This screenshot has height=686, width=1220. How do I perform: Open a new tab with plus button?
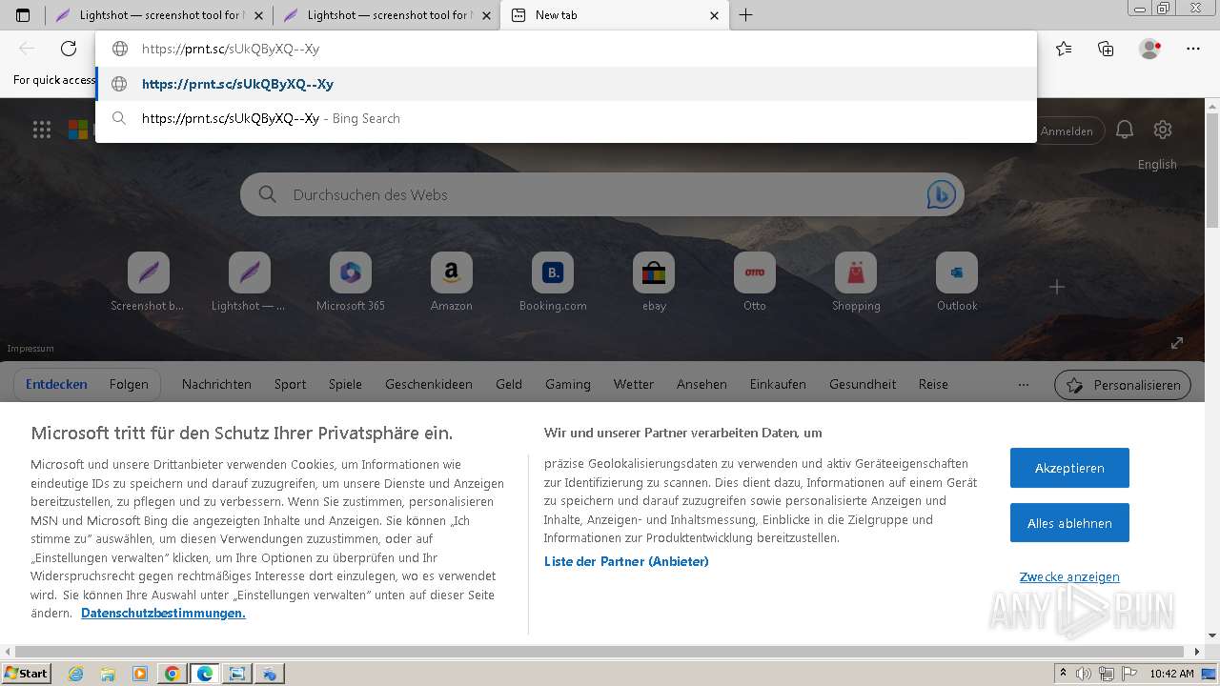tap(746, 15)
